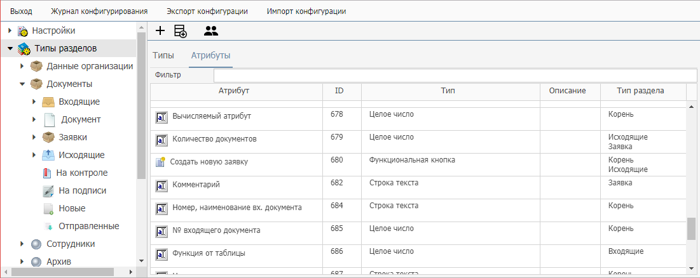700x278 pixels.
Task: Click the add table row icon
Action: tap(180, 30)
